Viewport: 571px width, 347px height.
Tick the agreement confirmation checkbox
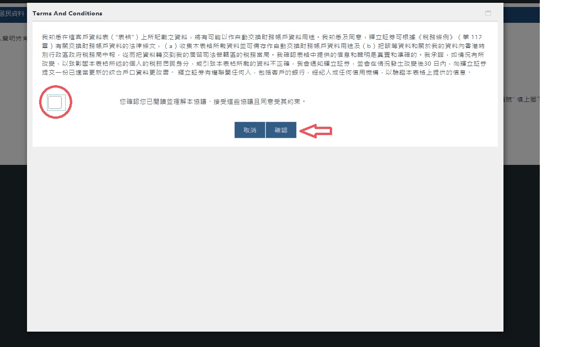point(55,102)
